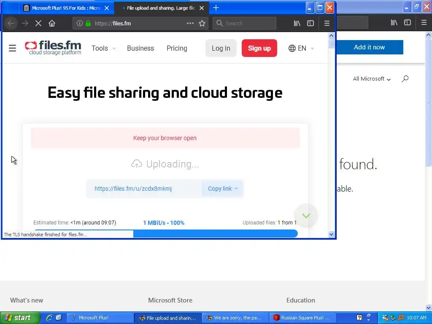Open the Business page
The image size is (432, 324).
pos(140,48)
